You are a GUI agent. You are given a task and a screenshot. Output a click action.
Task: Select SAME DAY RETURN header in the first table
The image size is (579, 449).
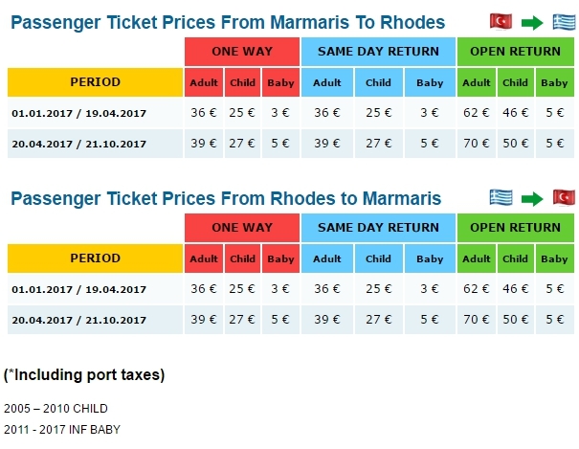pyautogui.click(x=378, y=52)
